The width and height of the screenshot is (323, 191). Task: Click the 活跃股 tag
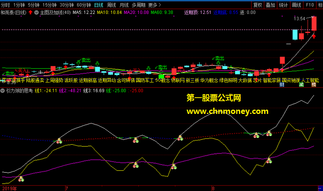coord(71,80)
